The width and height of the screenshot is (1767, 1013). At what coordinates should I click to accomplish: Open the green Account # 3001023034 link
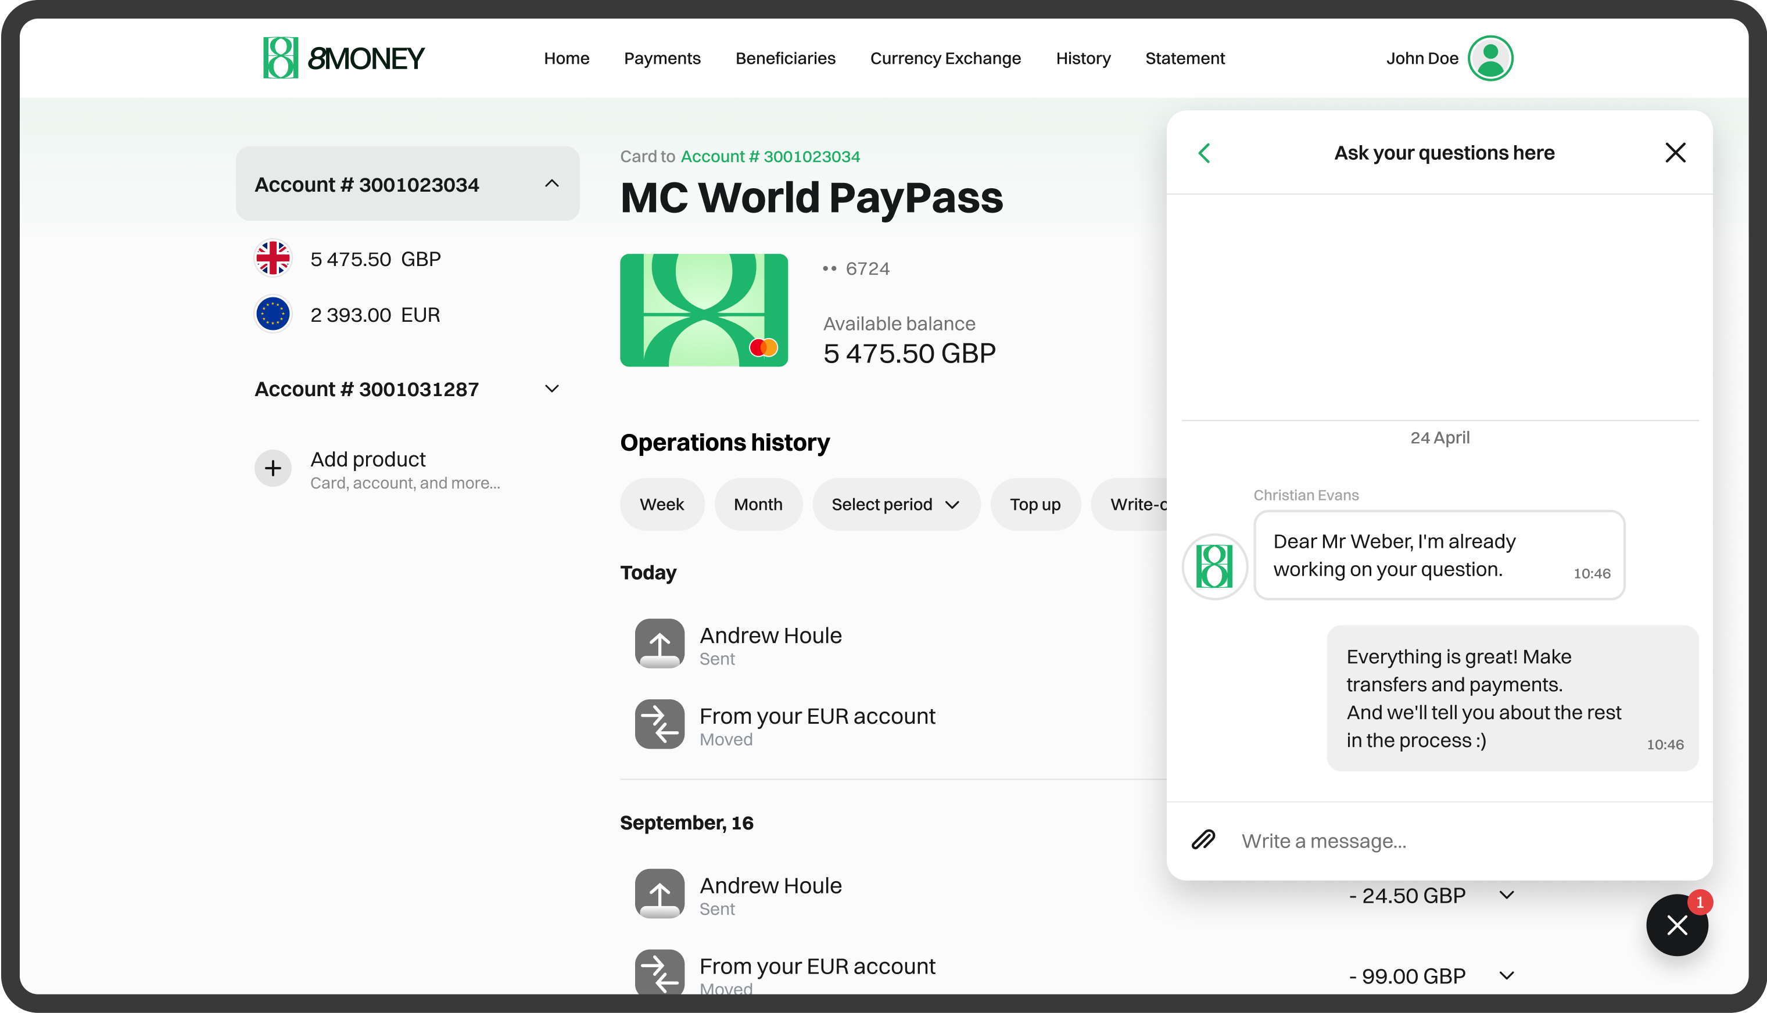point(770,157)
